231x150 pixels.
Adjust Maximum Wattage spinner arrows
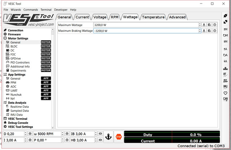pyautogui.click(x=200, y=25)
